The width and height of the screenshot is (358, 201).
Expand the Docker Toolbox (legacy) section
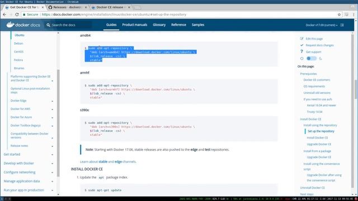[x=52, y=126]
